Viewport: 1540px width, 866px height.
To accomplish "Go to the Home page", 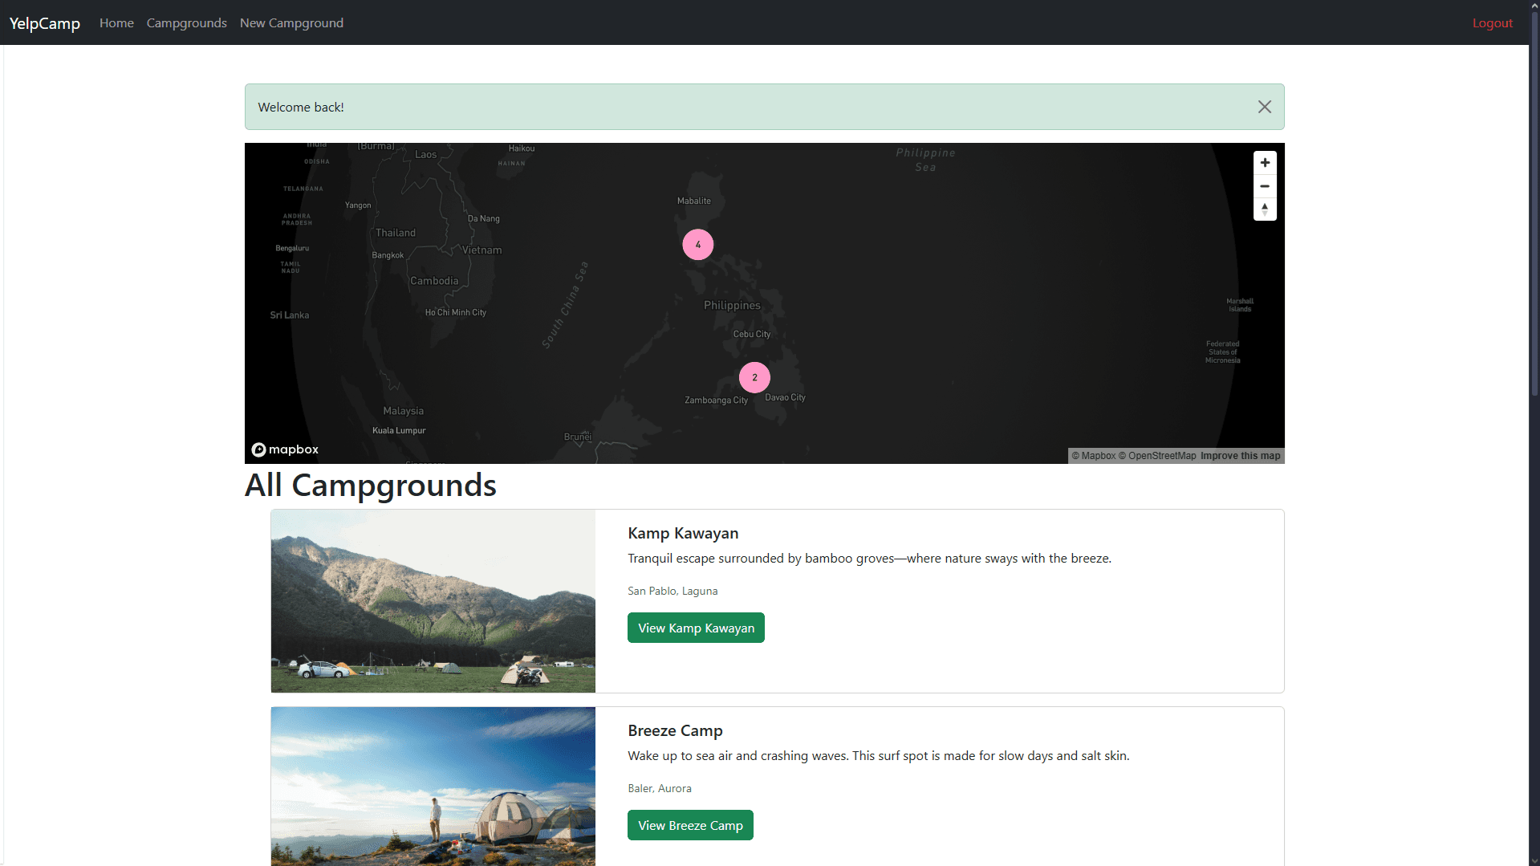I will 116,23.
